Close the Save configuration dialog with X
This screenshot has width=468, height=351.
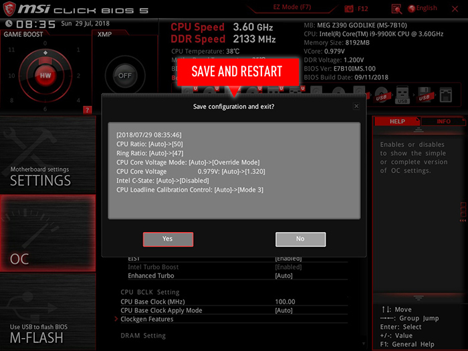click(356, 106)
